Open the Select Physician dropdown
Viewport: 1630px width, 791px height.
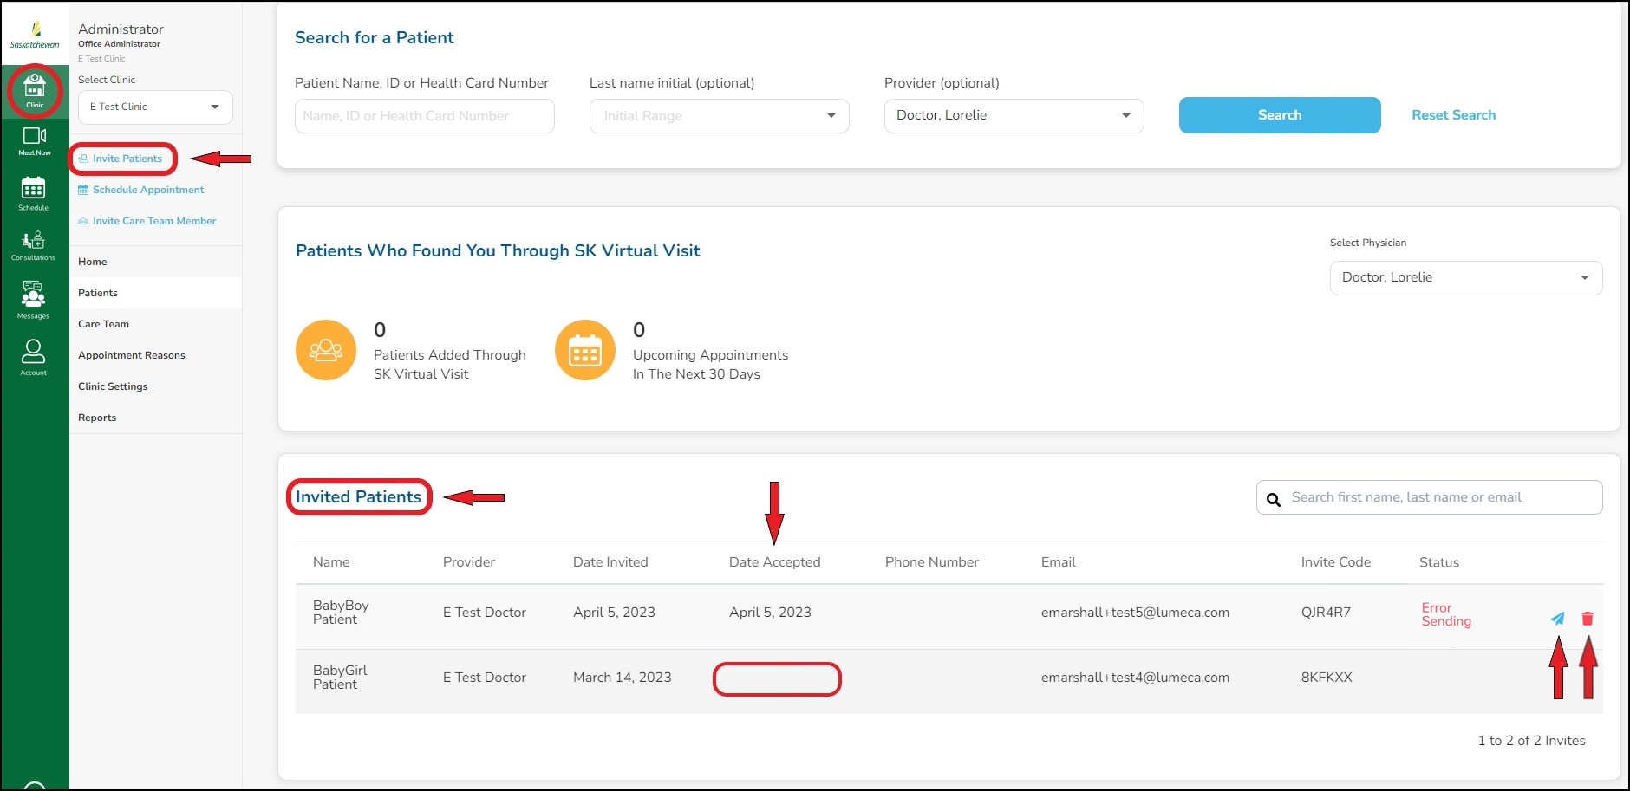[x=1465, y=278]
